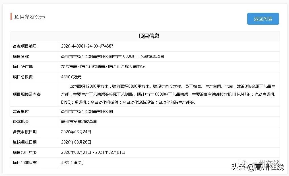Select the 办结（通过）status text
Image resolution: width=289 pixels, height=176 pixels.
coord(73,163)
